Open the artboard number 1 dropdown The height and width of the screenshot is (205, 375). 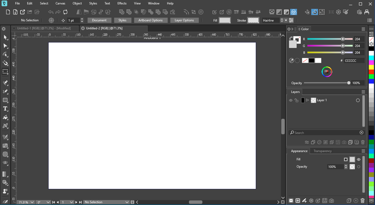point(71,202)
